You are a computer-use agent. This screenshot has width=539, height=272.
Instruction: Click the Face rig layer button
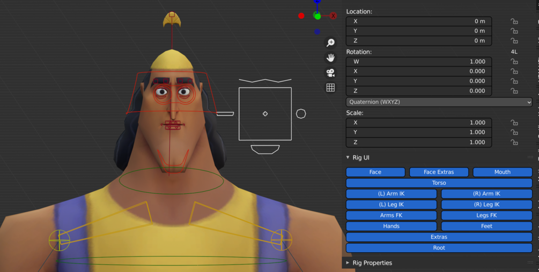click(x=375, y=172)
